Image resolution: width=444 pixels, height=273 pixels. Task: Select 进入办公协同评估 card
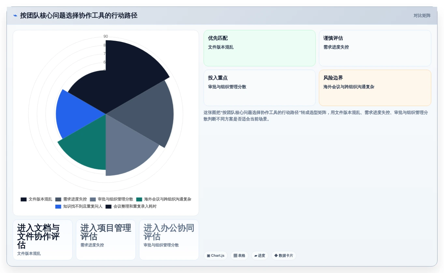169,240
